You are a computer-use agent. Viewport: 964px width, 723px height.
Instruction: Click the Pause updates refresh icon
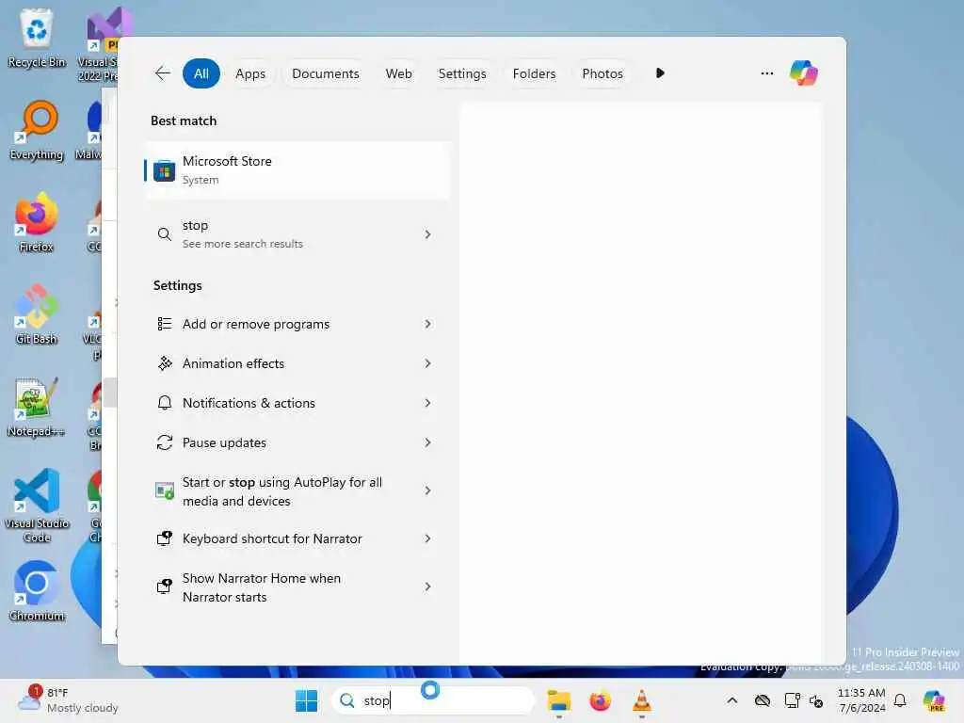(164, 442)
